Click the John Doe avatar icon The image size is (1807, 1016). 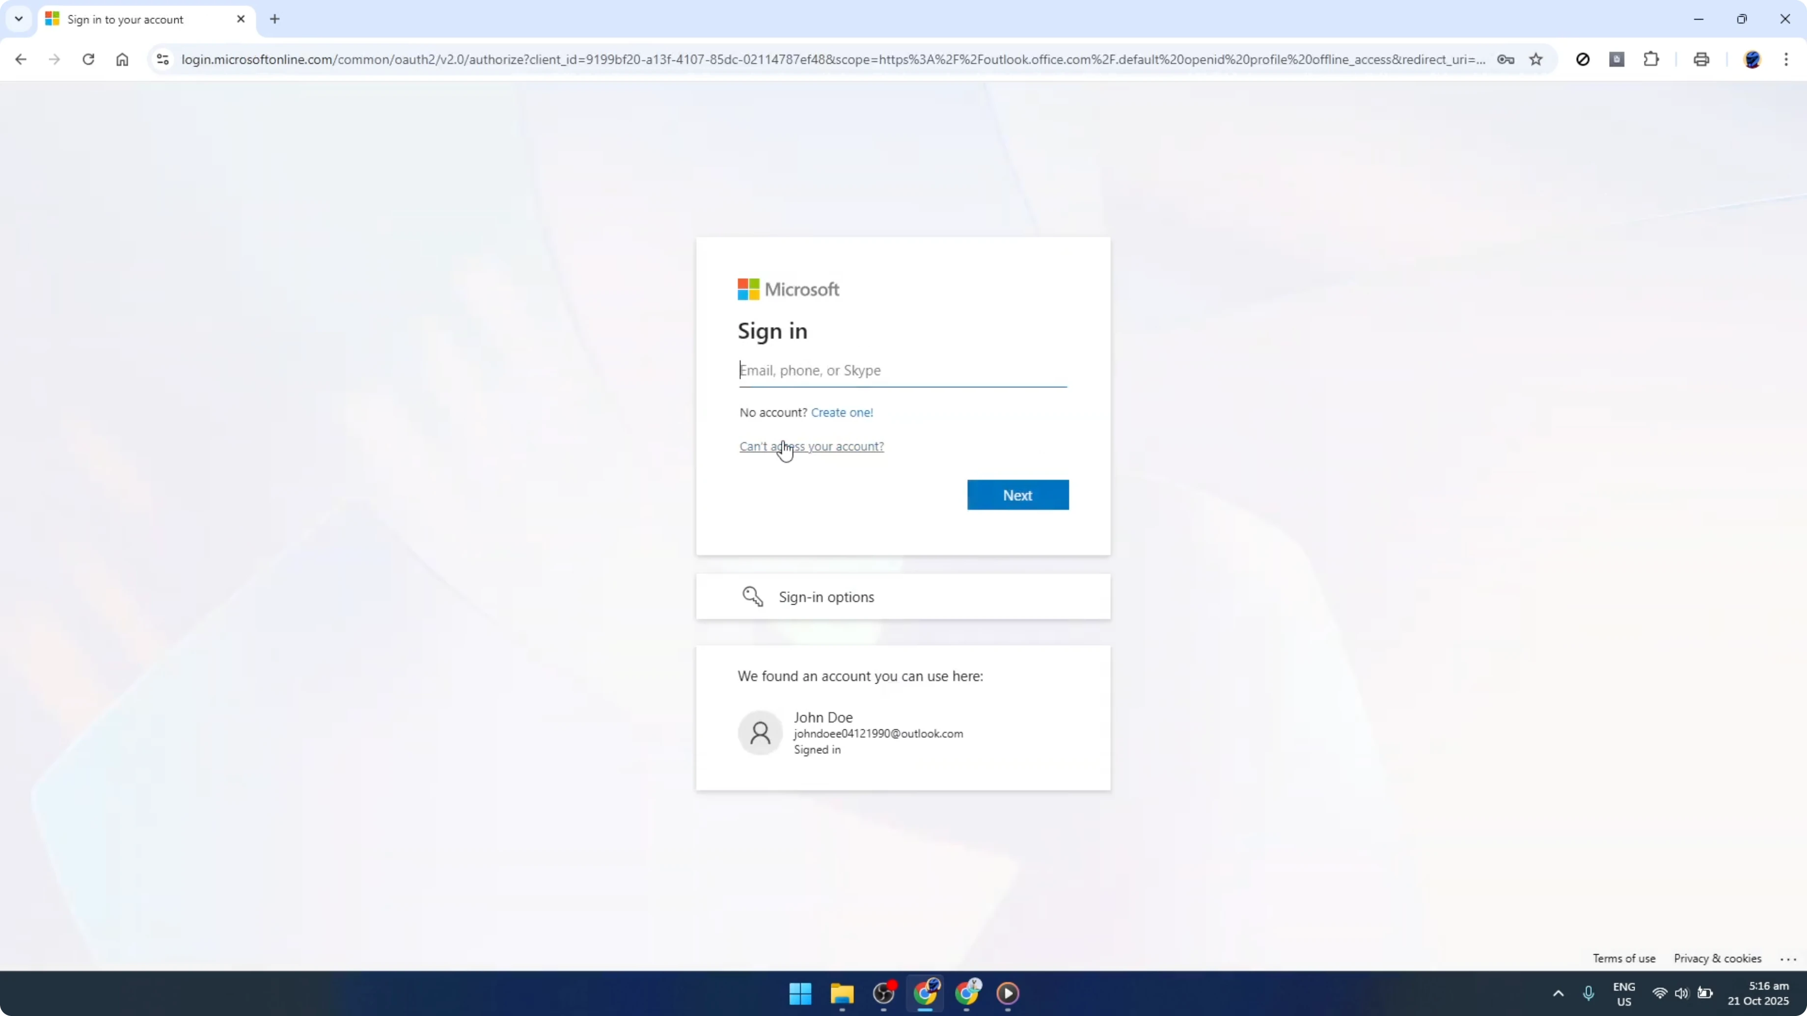click(x=760, y=733)
